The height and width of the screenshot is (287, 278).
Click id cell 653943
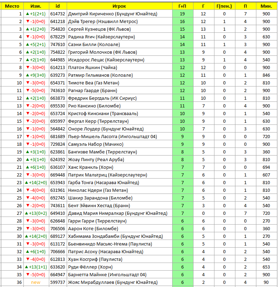(x=58, y=183)
